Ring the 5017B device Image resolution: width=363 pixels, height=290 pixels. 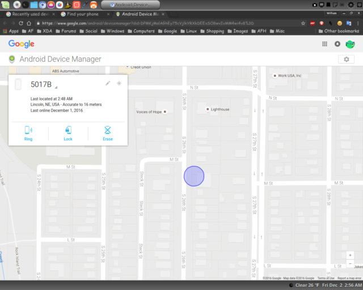(x=28, y=134)
